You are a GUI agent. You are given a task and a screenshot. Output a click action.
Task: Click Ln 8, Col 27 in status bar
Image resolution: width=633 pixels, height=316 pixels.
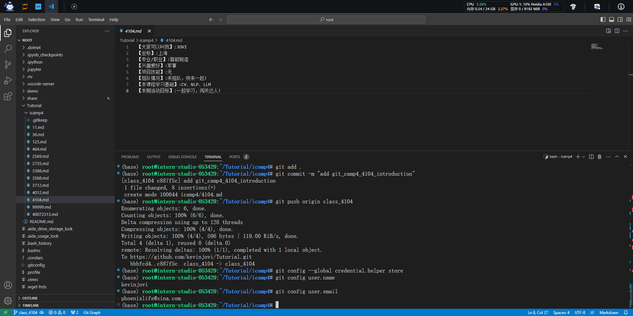pyautogui.click(x=538, y=312)
